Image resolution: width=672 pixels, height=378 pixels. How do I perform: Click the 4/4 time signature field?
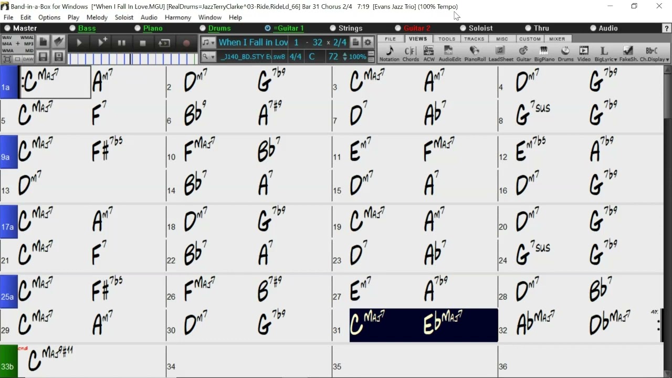(296, 57)
